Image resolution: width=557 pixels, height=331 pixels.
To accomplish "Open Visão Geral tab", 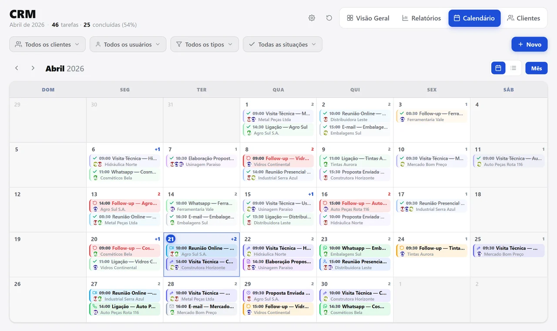I will 368,18.
